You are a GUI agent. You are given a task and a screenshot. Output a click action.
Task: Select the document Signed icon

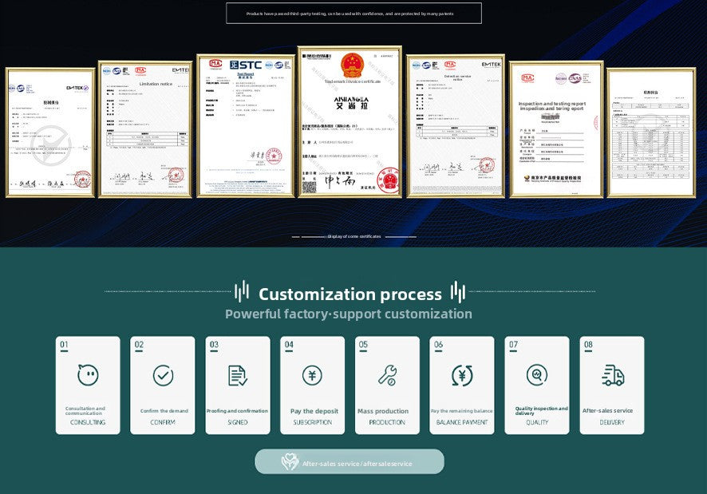[x=238, y=375]
